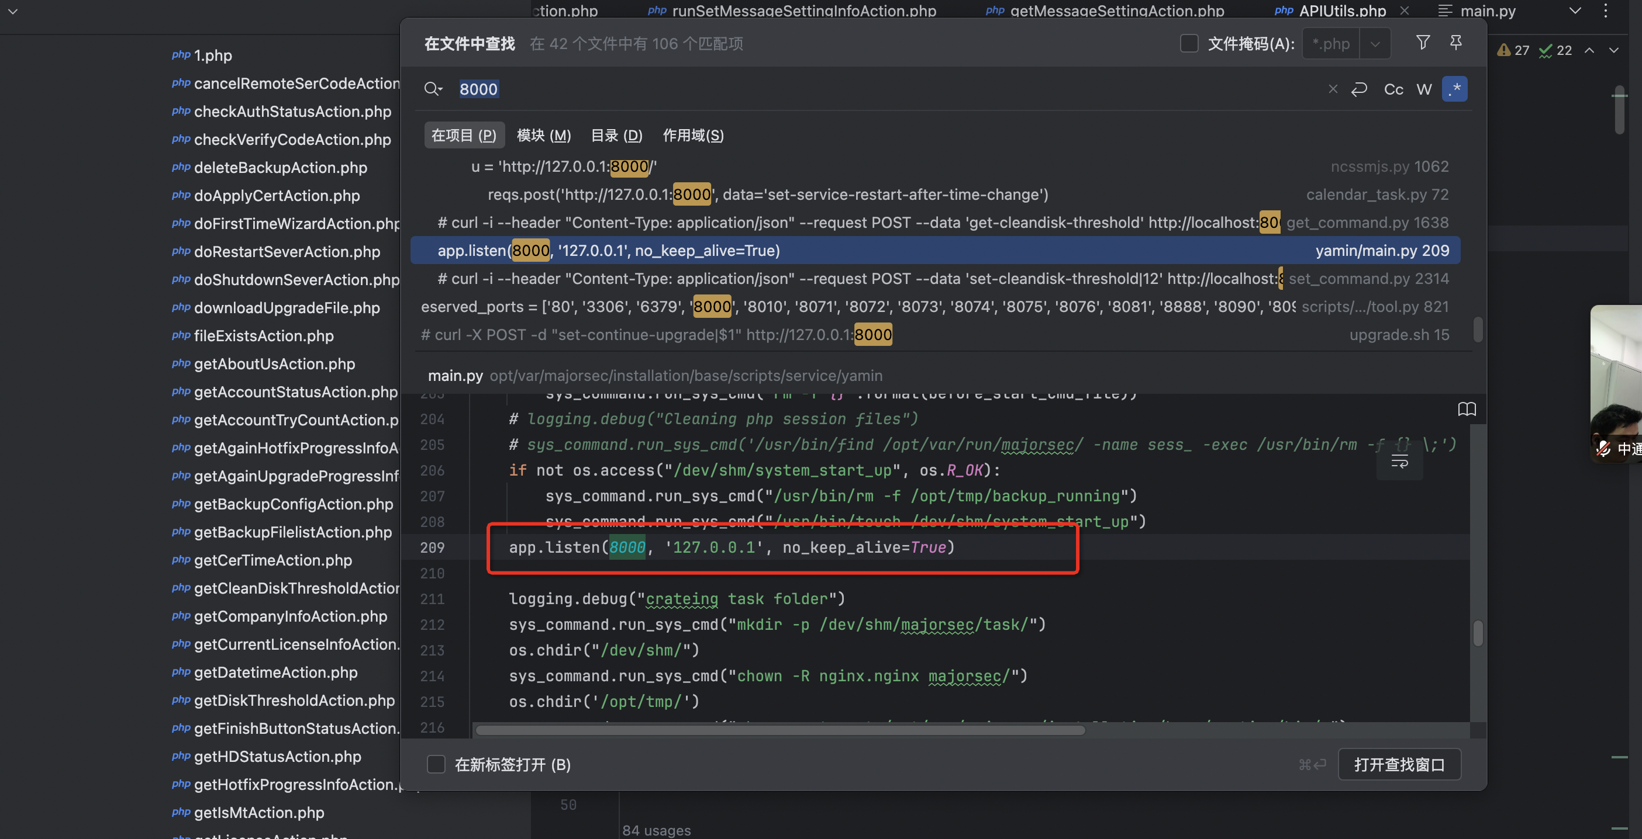Expand the hidden editor tabs chevron

click(x=1575, y=11)
